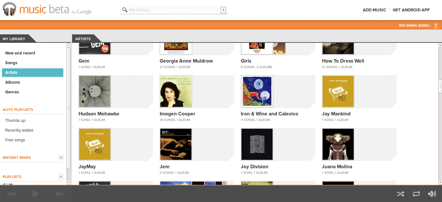Image resolution: width=442 pixels, height=202 pixels.
Task: Click the Joy Division artist name
Action: click(254, 167)
